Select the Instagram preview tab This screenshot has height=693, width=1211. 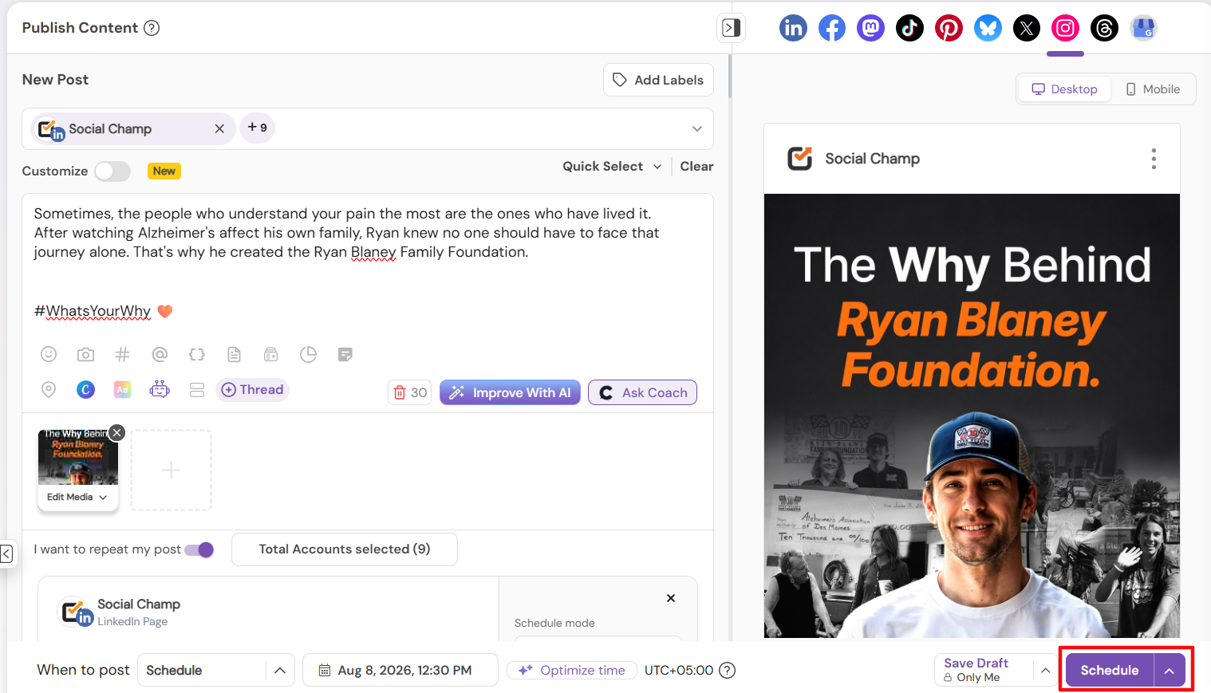click(x=1065, y=28)
